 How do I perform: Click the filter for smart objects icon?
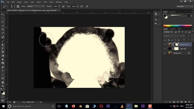pos(189,32)
